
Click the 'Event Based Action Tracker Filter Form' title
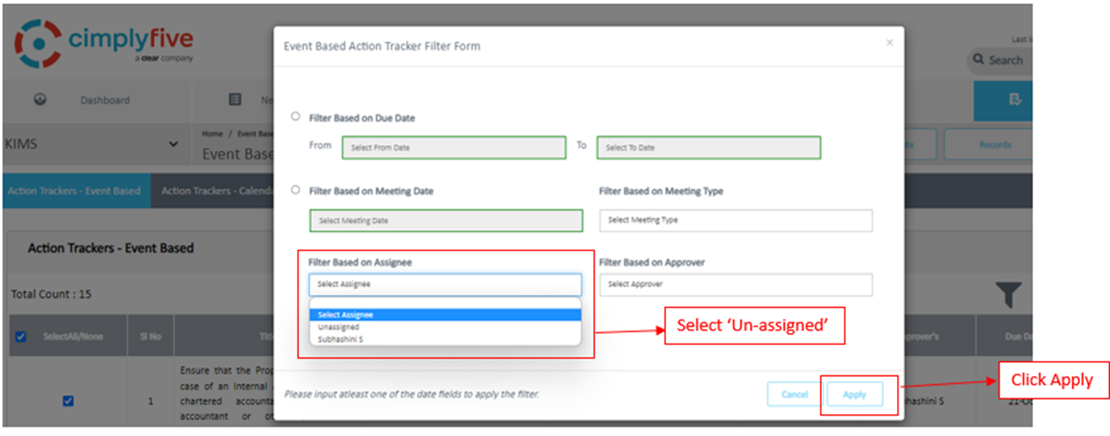coord(382,46)
